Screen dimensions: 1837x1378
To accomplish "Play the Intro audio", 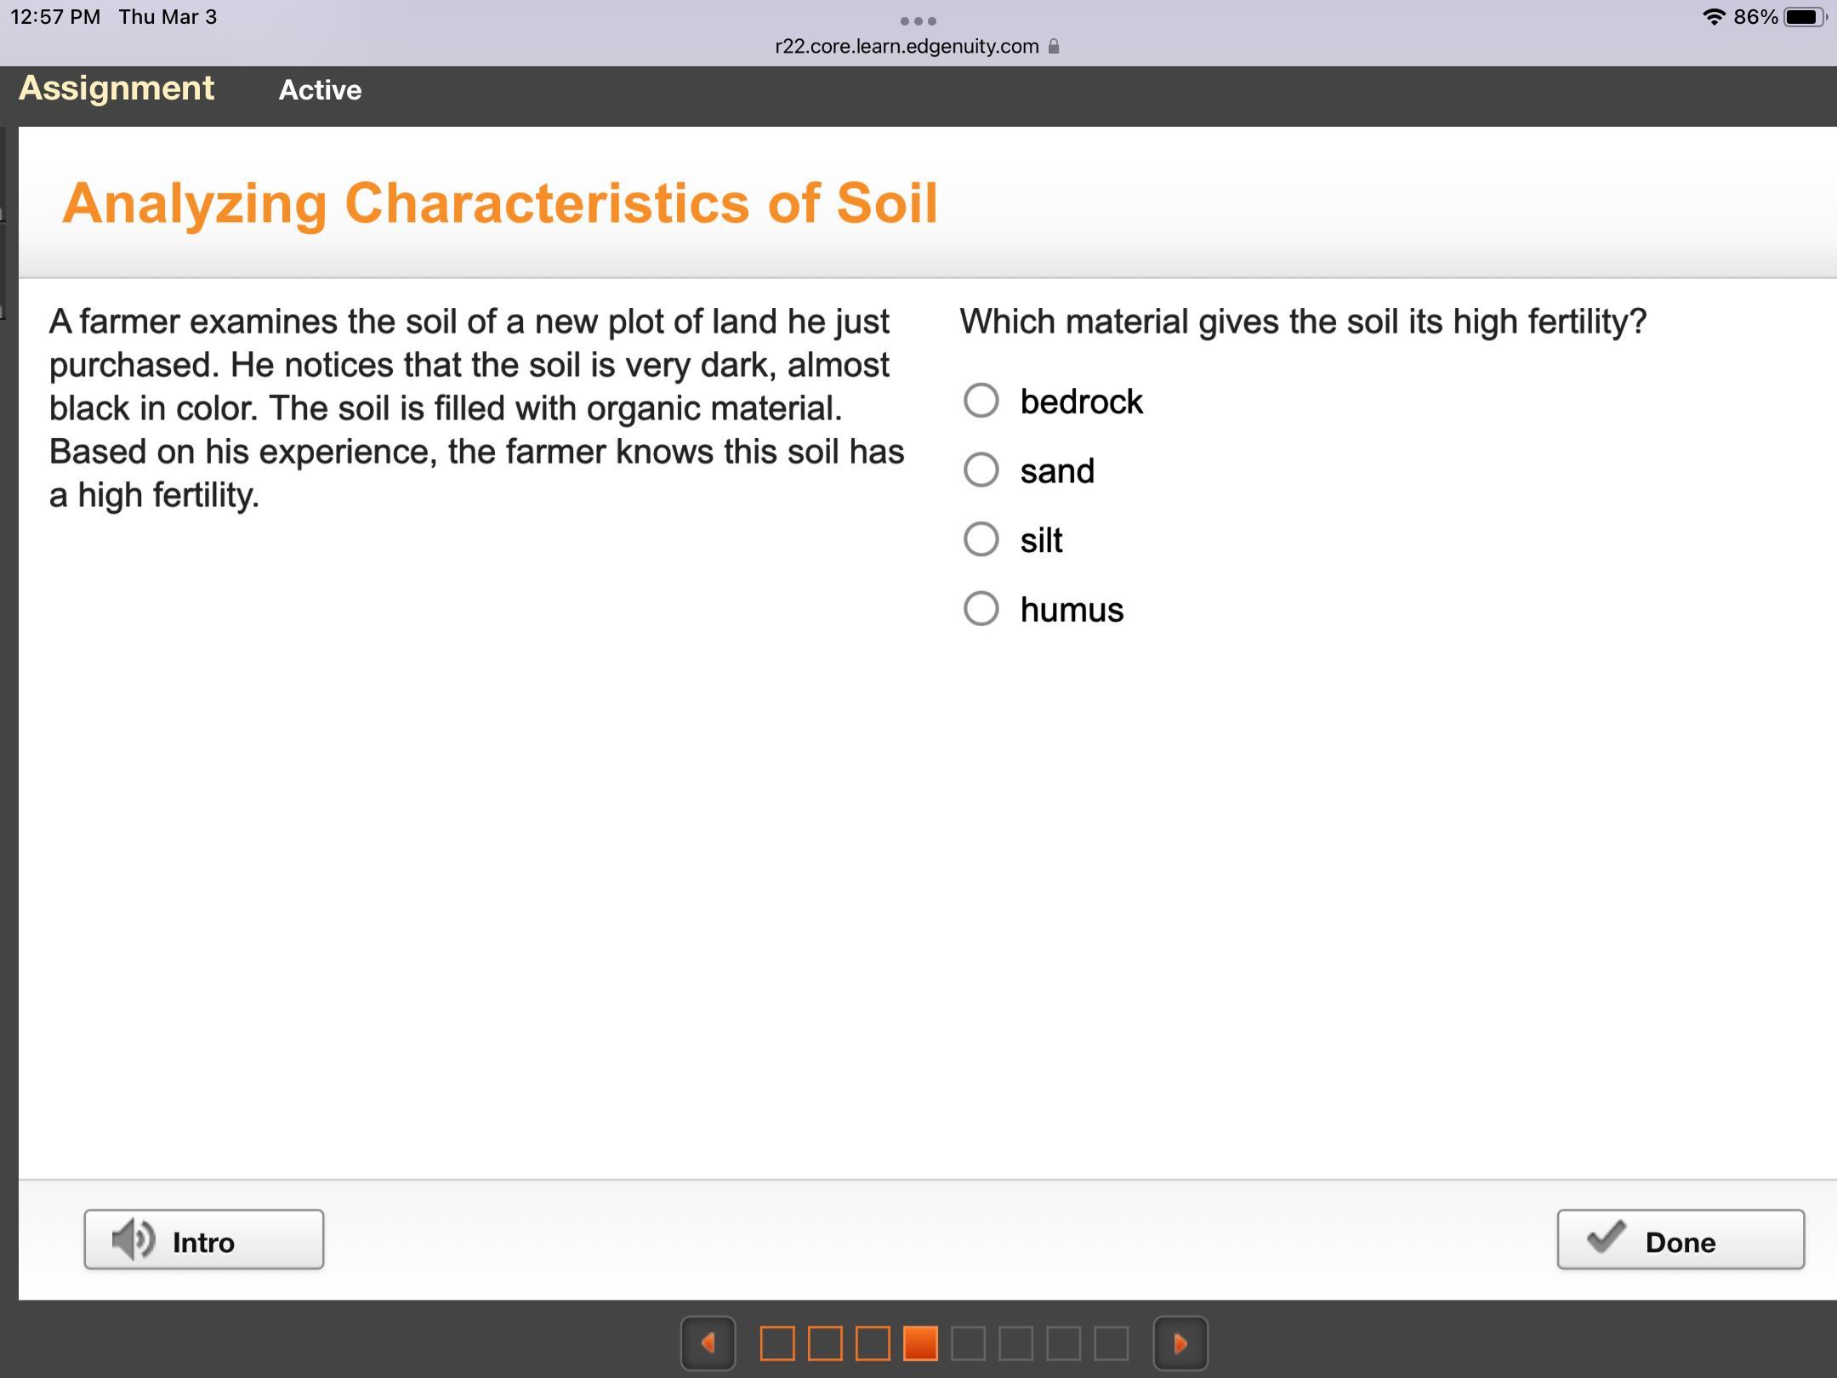I will (x=203, y=1240).
